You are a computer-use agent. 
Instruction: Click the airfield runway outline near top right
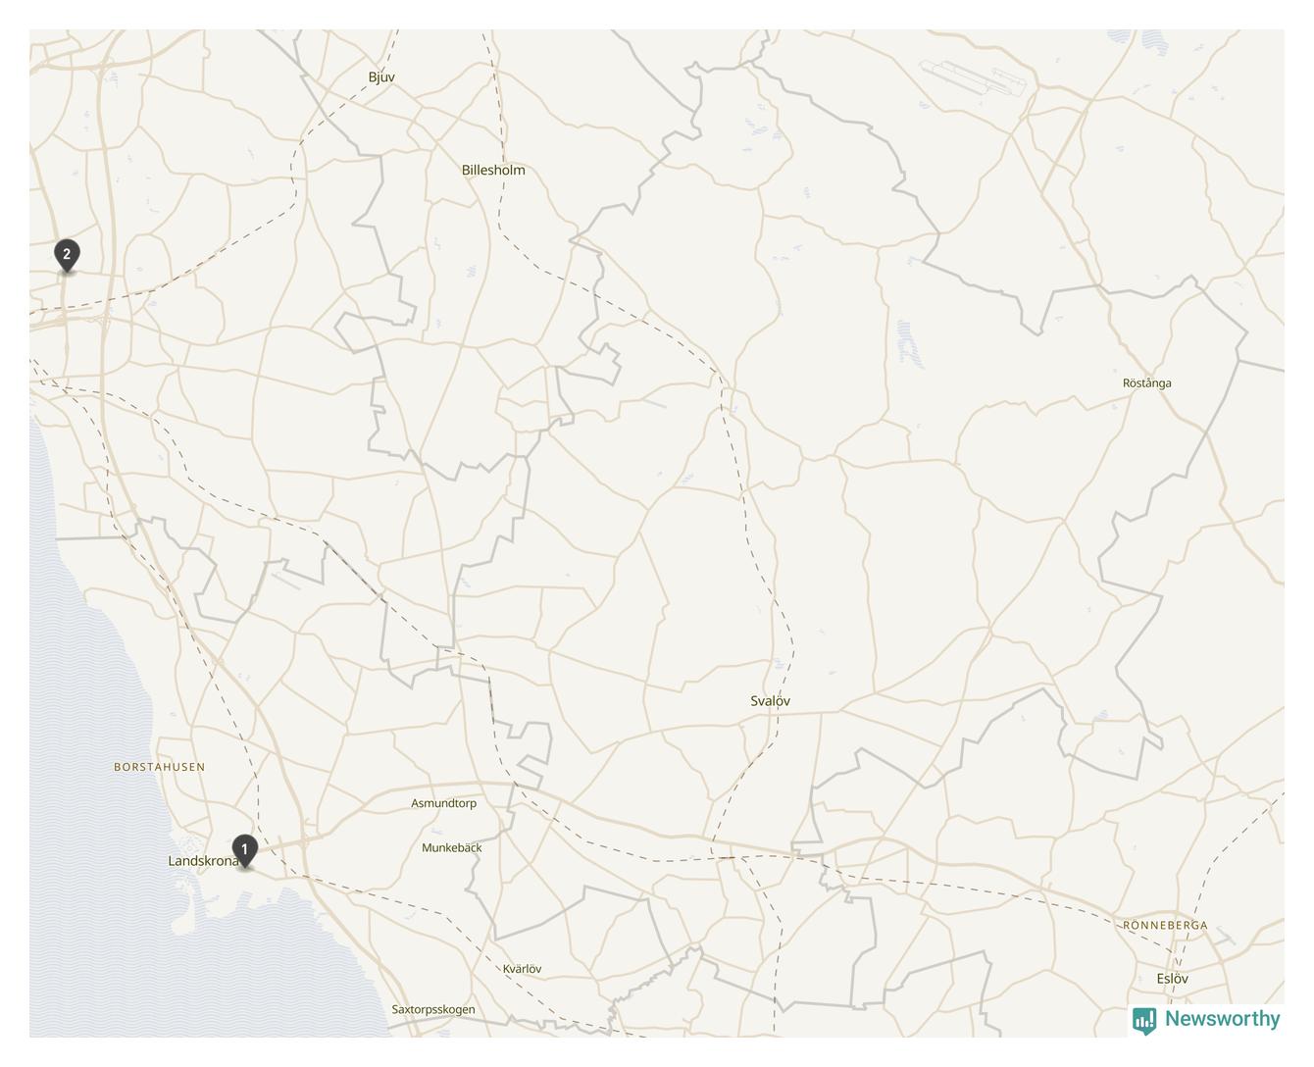[x=973, y=78]
